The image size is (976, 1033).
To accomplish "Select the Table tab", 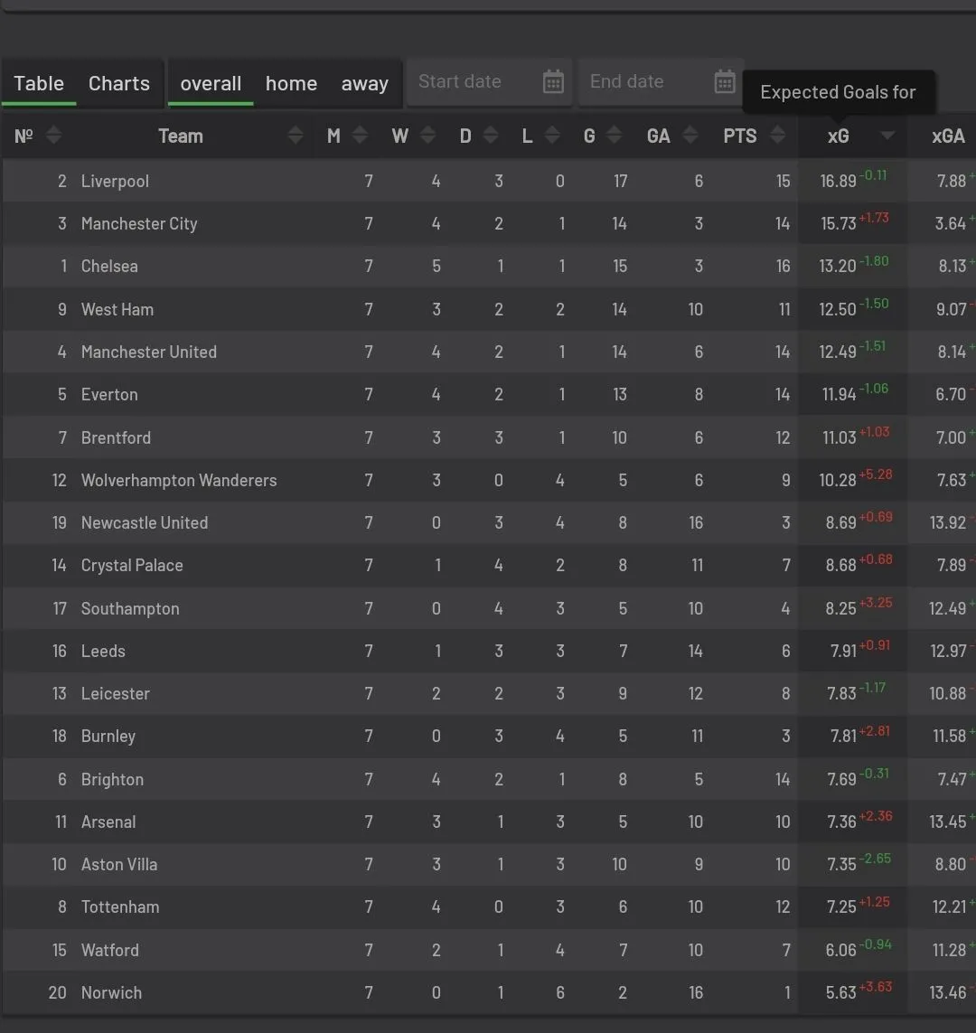I will tap(39, 83).
